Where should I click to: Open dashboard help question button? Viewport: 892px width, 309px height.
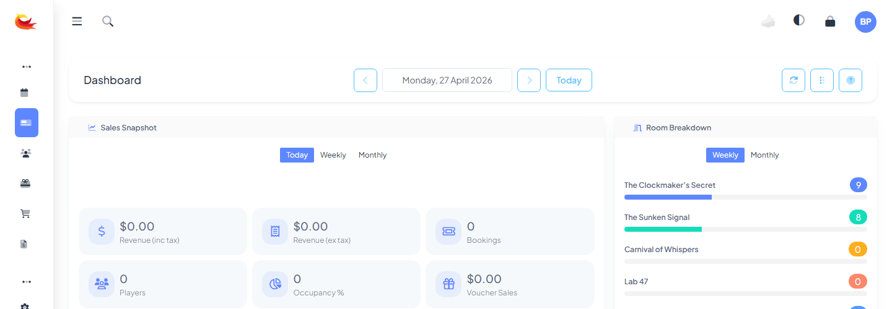coord(850,80)
